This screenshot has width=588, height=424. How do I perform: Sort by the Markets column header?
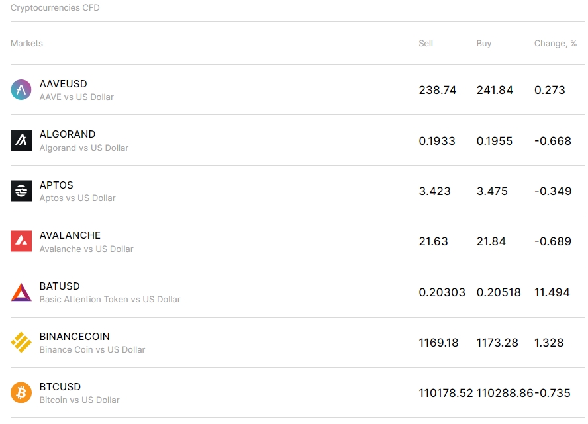[26, 43]
